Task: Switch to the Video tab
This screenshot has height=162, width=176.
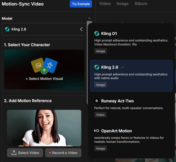Action: point(105,4)
